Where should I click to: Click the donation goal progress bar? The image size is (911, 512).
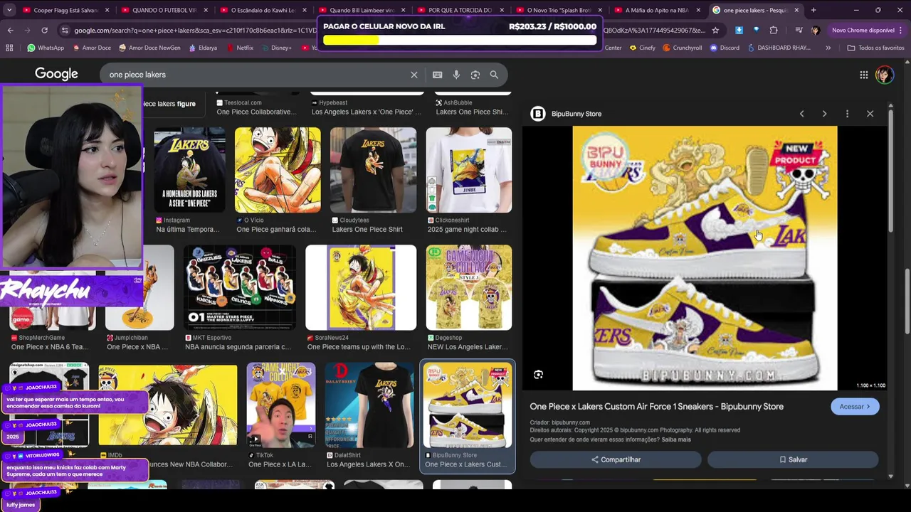[x=460, y=41]
